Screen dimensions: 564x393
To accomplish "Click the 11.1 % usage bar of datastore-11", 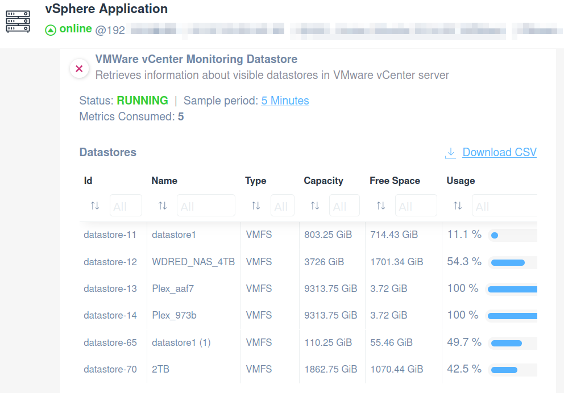I will click(512, 235).
